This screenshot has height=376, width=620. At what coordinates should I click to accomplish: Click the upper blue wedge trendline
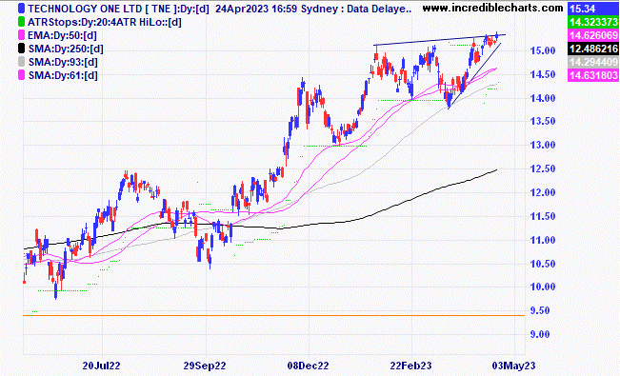440,40
